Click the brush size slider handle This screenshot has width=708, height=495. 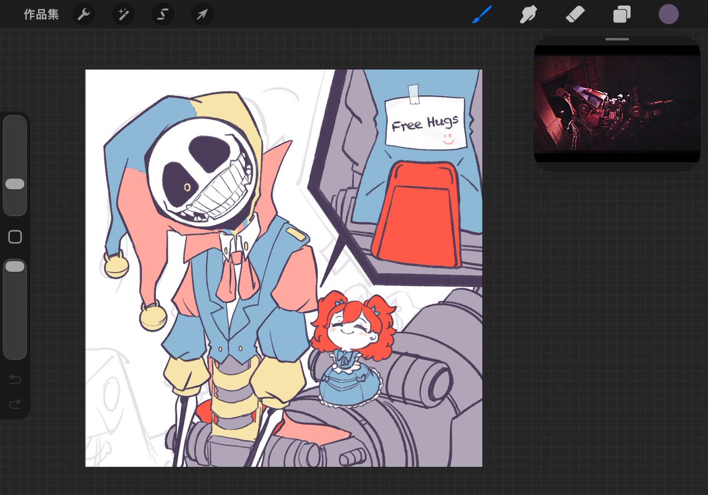(x=15, y=184)
